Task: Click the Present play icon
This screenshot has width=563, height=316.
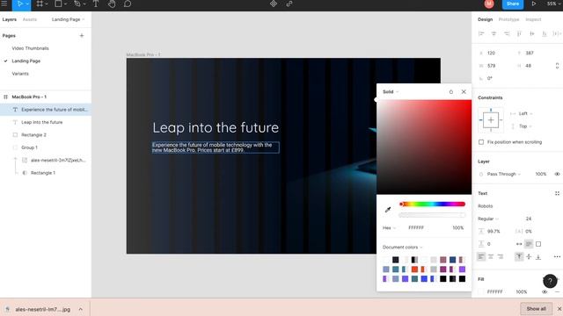Action: 534,4
